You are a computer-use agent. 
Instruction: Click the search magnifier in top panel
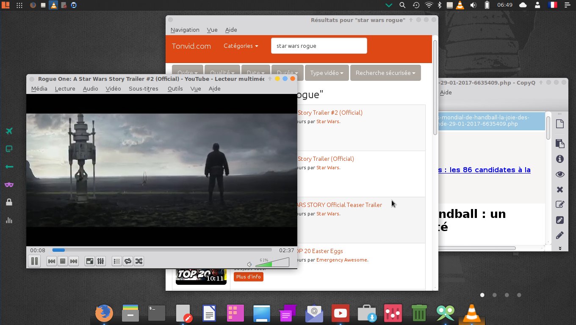pyautogui.click(x=402, y=5)
